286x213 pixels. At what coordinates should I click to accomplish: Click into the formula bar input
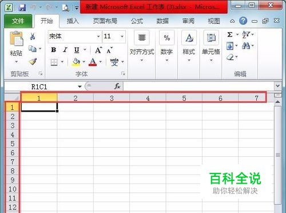(x=198, y=86)
